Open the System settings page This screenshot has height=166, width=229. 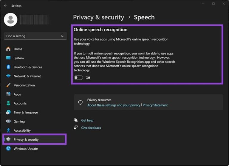(18, 58)
